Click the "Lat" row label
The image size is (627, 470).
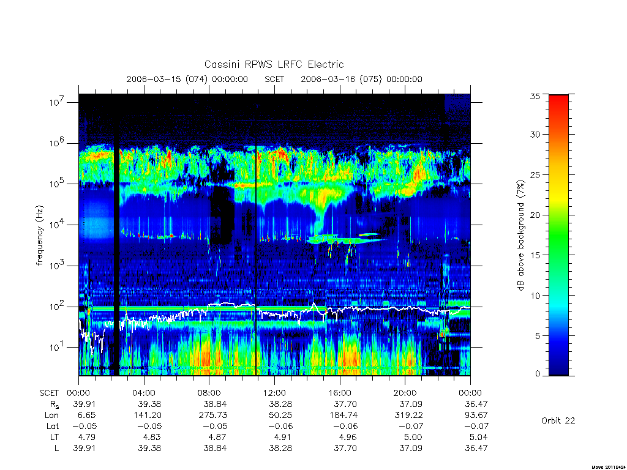[53, 426]
